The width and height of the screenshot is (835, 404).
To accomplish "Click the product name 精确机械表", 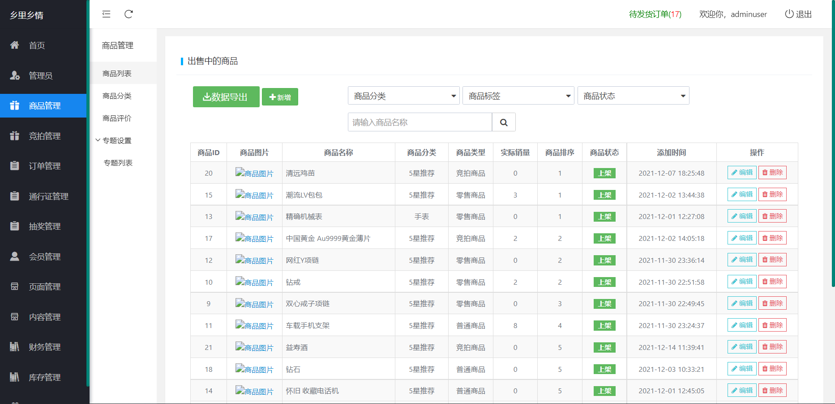I will click(x=304, y=216).
